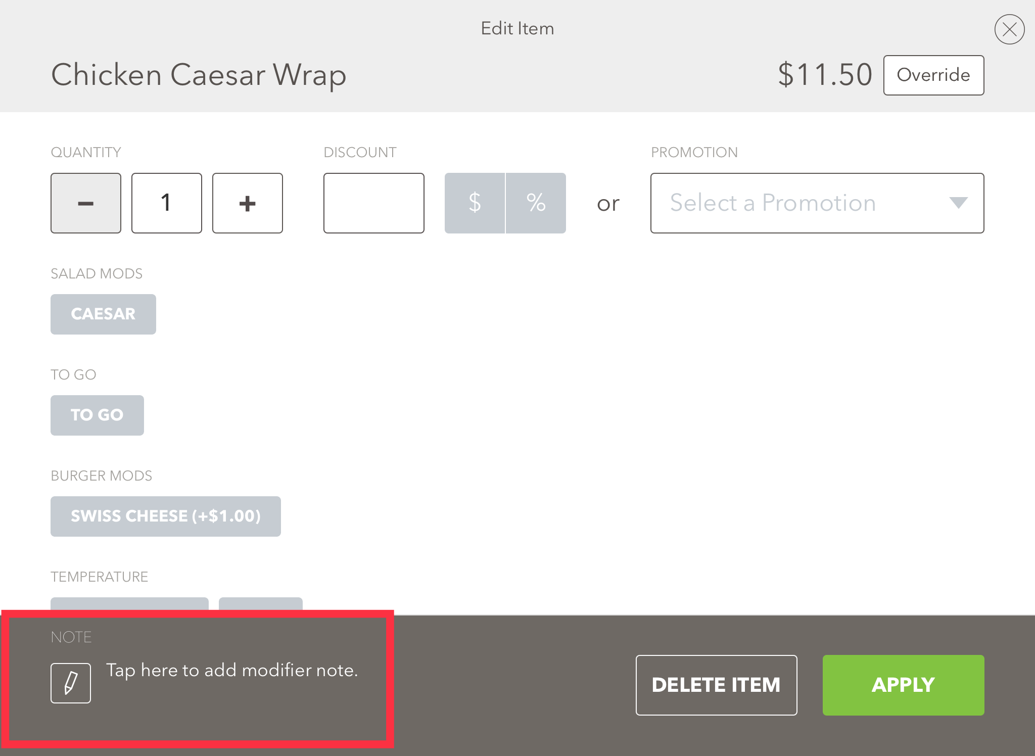Image resolution: width=1035 pixels, height=756 pixels.
Task: Toggle the SWISS CHEESE (+$1.00) burger mod
Action: coord(166,516)
